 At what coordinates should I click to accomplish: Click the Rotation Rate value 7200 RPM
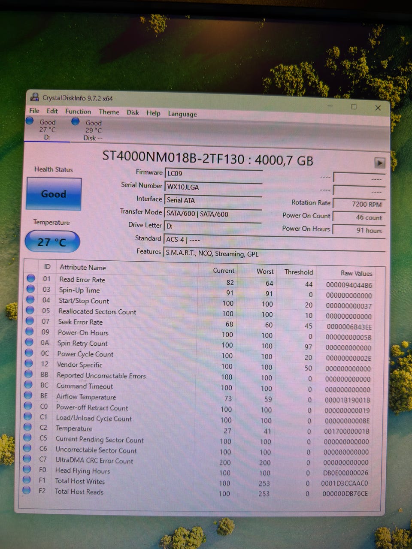click(x=359, y=204)
